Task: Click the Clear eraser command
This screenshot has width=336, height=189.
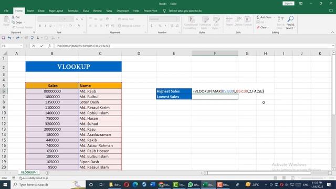Action: [x=262, y=27]
